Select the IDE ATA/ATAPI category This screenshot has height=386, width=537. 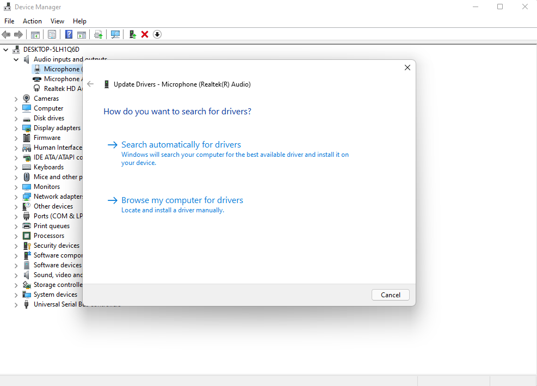pyautogui.click(x=58, y=157)
